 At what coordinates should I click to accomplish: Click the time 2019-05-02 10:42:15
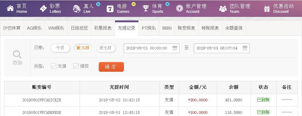[119, 100]
